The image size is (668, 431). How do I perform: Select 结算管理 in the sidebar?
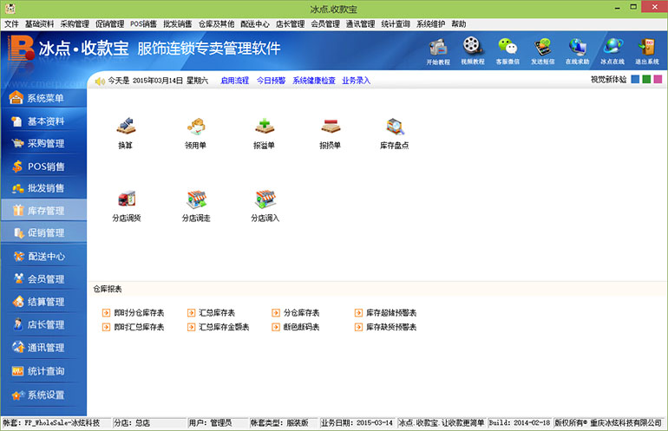coord(43,302)
